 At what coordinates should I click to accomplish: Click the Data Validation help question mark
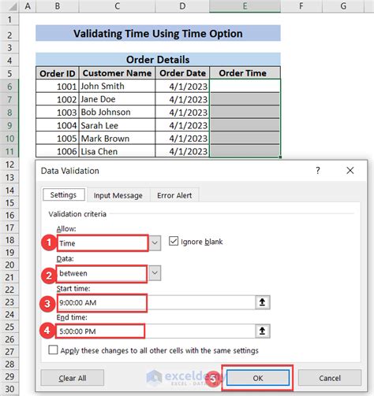pyautogui.click(x=318, y=171)
